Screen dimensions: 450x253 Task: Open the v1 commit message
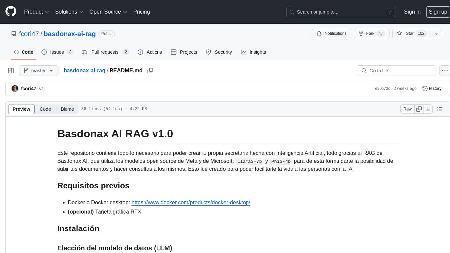point(41,89)
